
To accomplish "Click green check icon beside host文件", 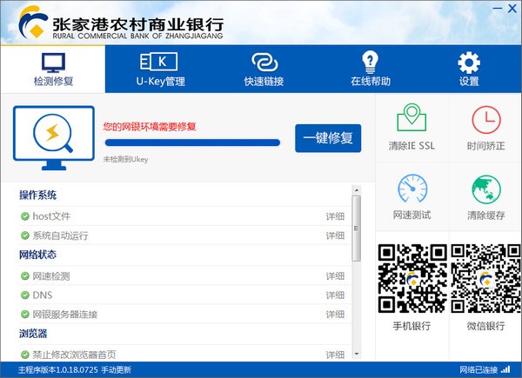I will tap(25, 216).
